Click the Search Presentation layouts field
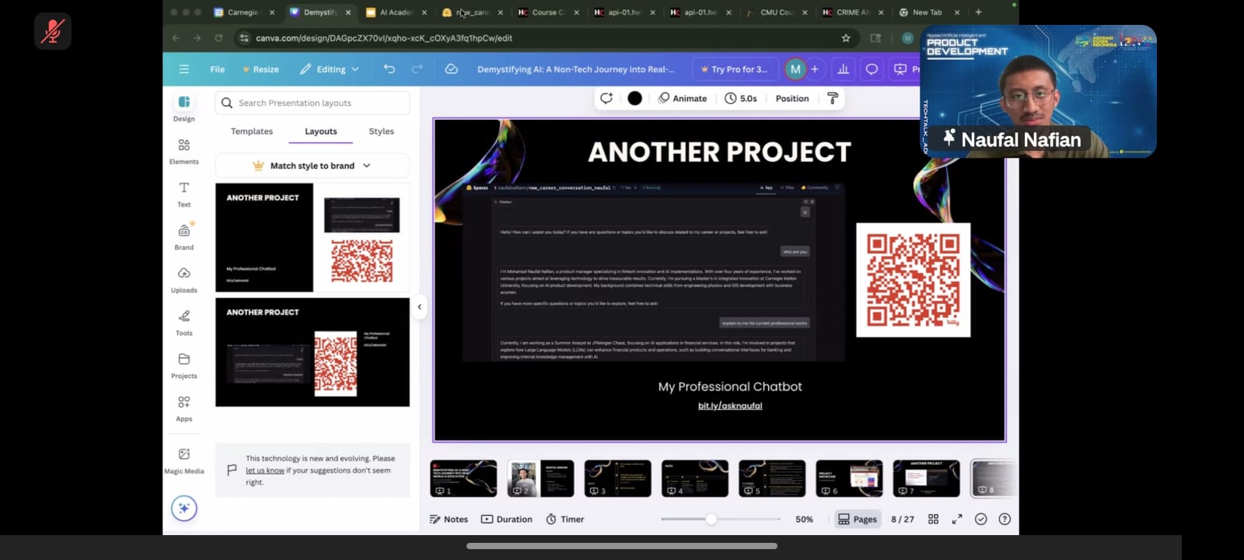Image resolution: width=1244 pixels, height=560 pixels. pyautogui.click(x=313, y=103)
